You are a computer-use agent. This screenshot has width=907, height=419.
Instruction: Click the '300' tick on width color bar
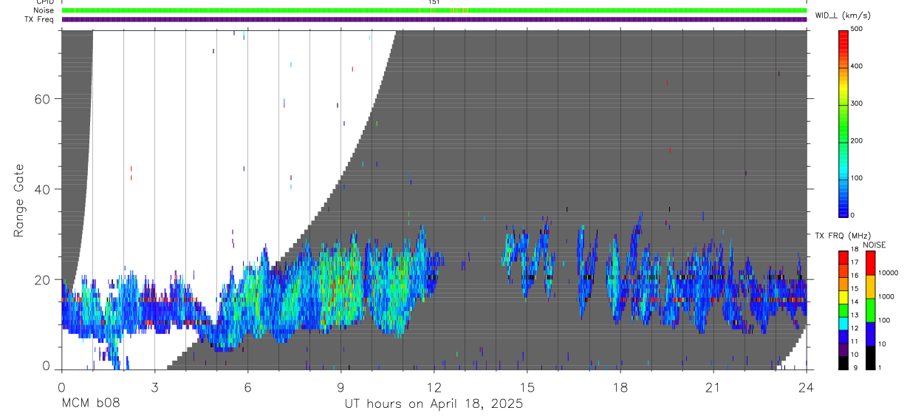click(x=857, y=103)
